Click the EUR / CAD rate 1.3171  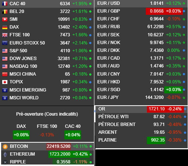pyautogui.click(x=157, y=58)
